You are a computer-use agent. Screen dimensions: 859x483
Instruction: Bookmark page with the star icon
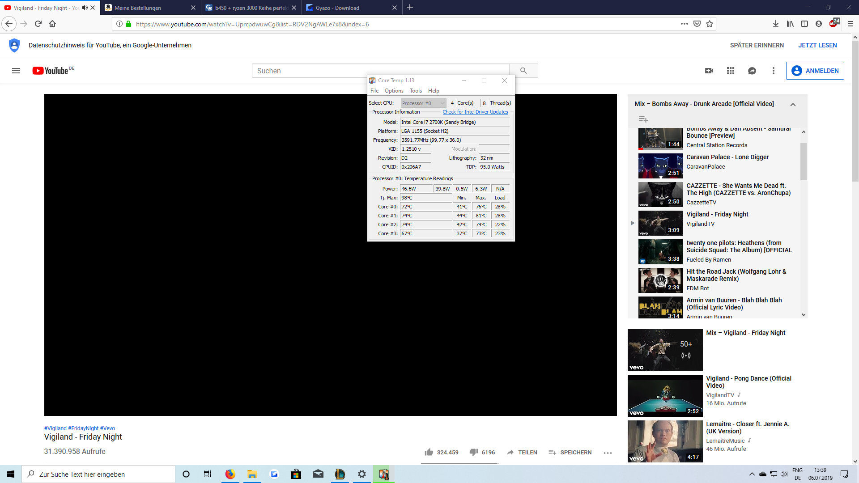click(x=710, y=24)
